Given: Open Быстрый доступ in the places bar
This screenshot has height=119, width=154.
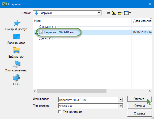Looking at the screenshot, I should [x=16, y=25].
